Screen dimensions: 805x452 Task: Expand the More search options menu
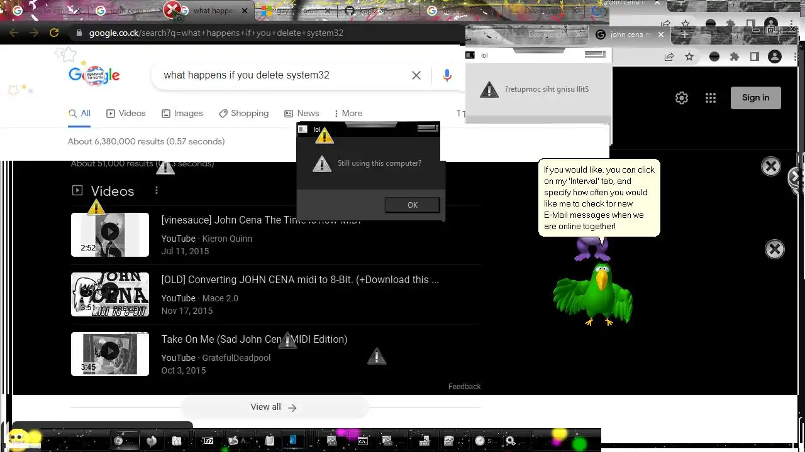tap(348, 114)
